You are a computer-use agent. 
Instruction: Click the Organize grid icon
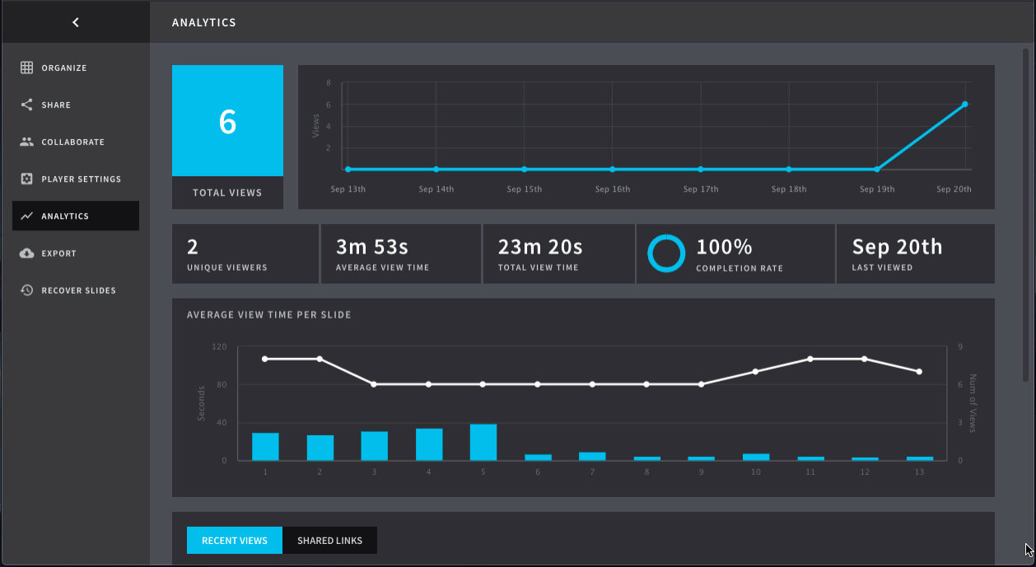tap(26, 67)
